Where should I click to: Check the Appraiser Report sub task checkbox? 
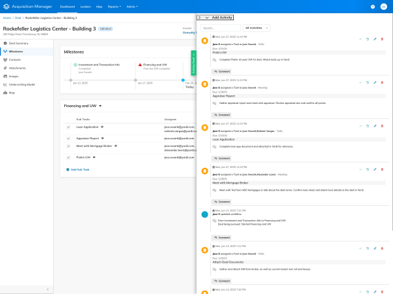point(68,139)
